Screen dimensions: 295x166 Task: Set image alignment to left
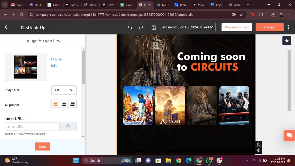56,104
